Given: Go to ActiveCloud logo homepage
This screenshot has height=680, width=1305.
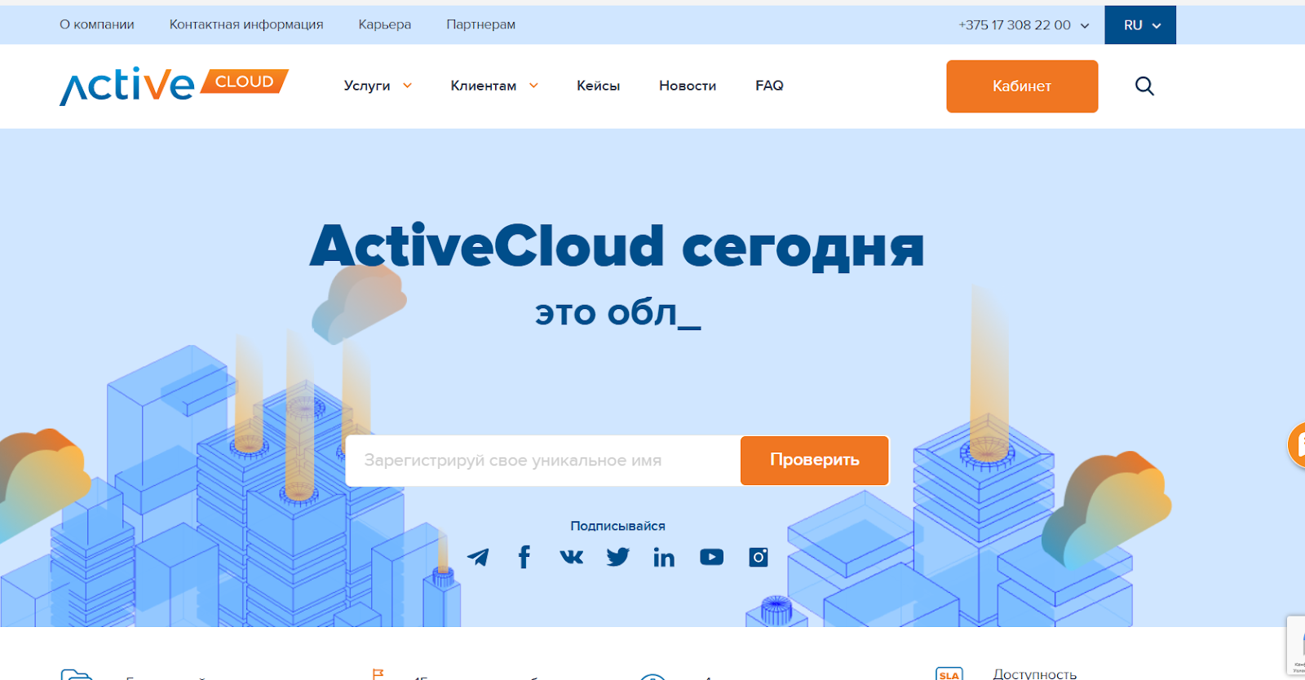Looking at the screenshot, I should pos(174,86).
